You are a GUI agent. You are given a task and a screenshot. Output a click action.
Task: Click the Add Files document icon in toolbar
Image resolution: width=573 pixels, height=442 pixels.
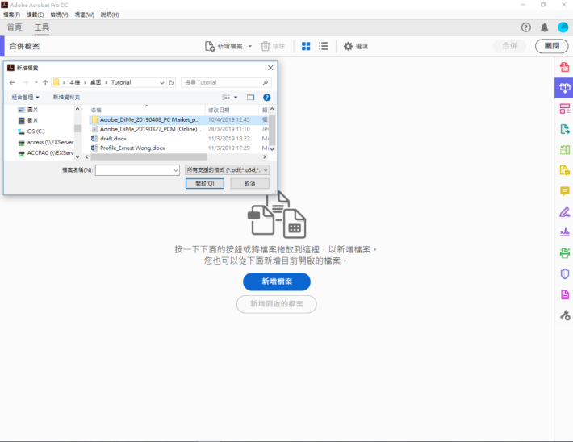(209, 47)
